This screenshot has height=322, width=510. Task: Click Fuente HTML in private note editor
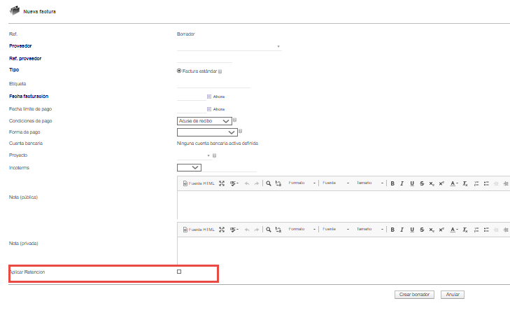(x=199, y=230)
